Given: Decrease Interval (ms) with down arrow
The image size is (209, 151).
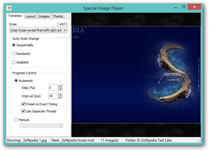Looking at the screenshot, I should [x=60, y=97].
